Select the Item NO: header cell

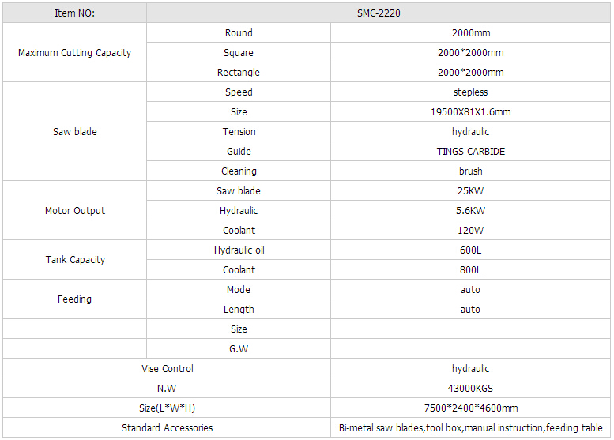point(74,13)
